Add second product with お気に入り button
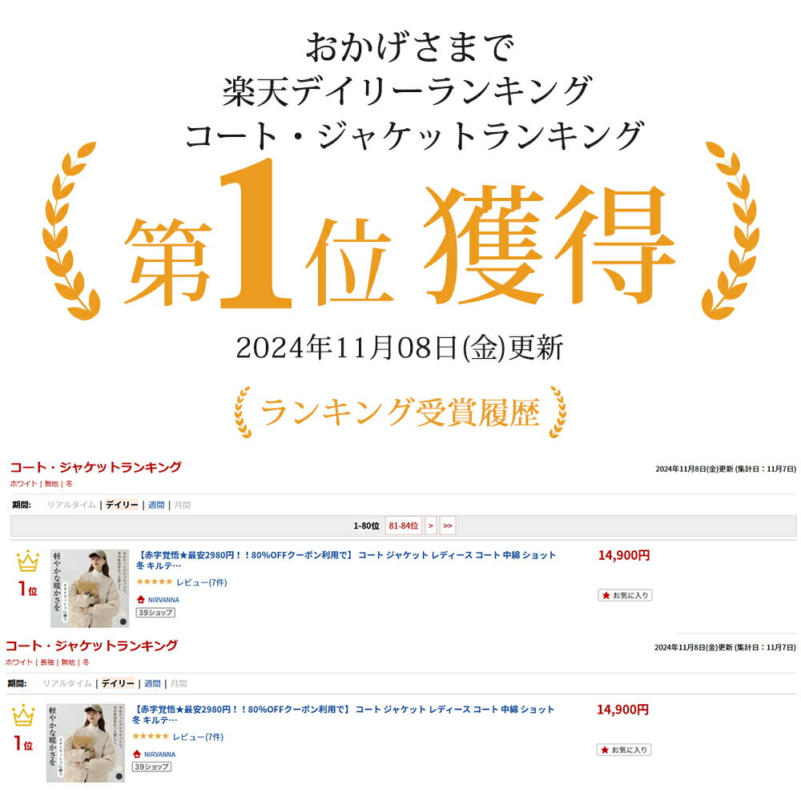Image resolution: width=801 pixels, height=801 pixels. point(624,750)
